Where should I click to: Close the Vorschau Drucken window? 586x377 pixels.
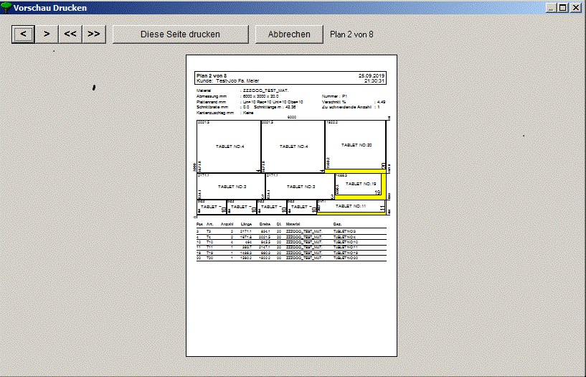click(x=576, y=7)
